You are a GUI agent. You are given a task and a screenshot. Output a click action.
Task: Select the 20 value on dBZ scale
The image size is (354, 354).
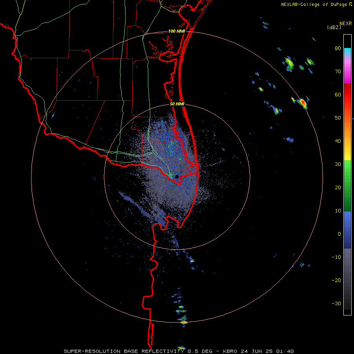[x=338, y=187]
